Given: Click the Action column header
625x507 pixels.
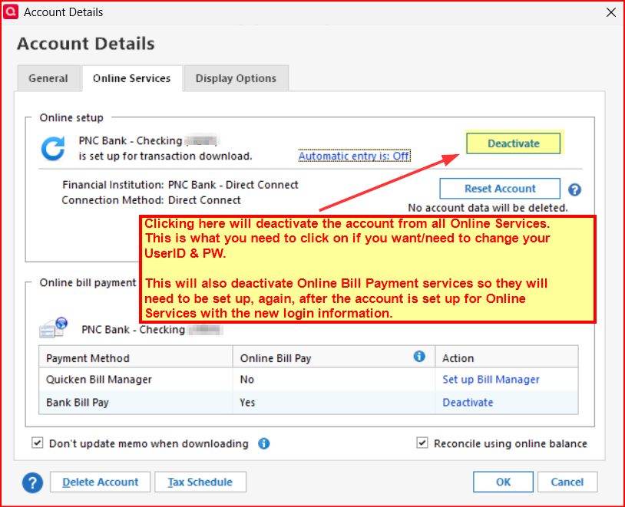Looking at the screenshot, I should click(x=507, y=357).
